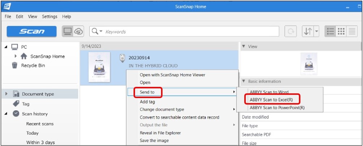Switch to thumbnail grid view
The height and width of the screenshot is (146, 363).
pos(341,31)
